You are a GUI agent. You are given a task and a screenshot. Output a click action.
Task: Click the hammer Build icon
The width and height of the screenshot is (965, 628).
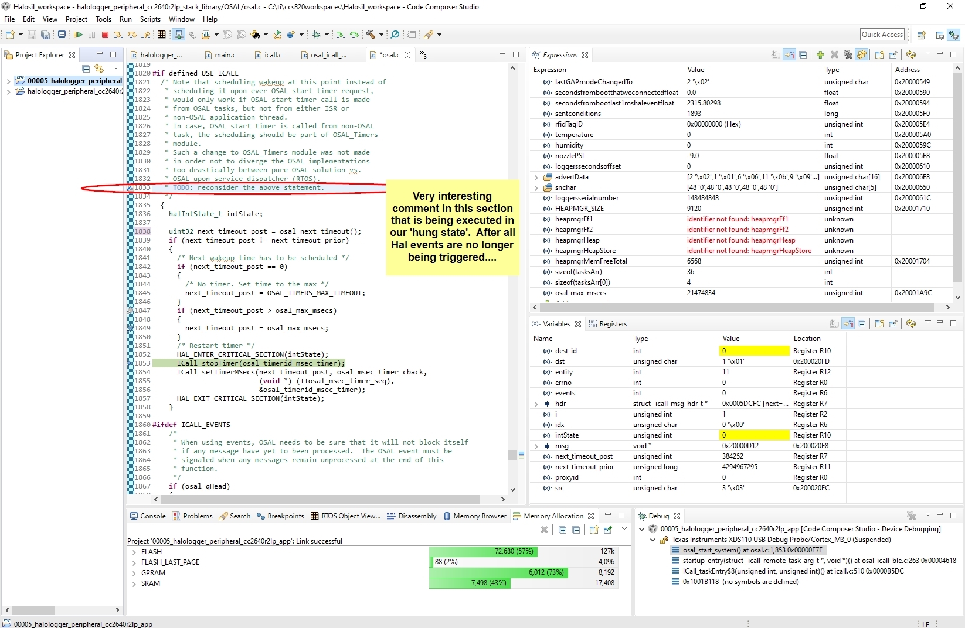click(371, 35)
